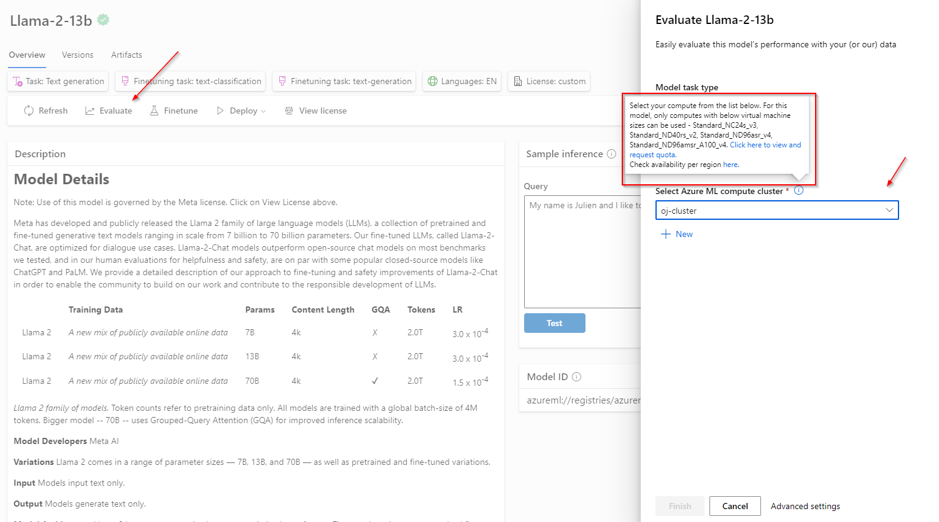
Task: Click the icon on text-classification finetuning tag
Action: coord(125,81)
